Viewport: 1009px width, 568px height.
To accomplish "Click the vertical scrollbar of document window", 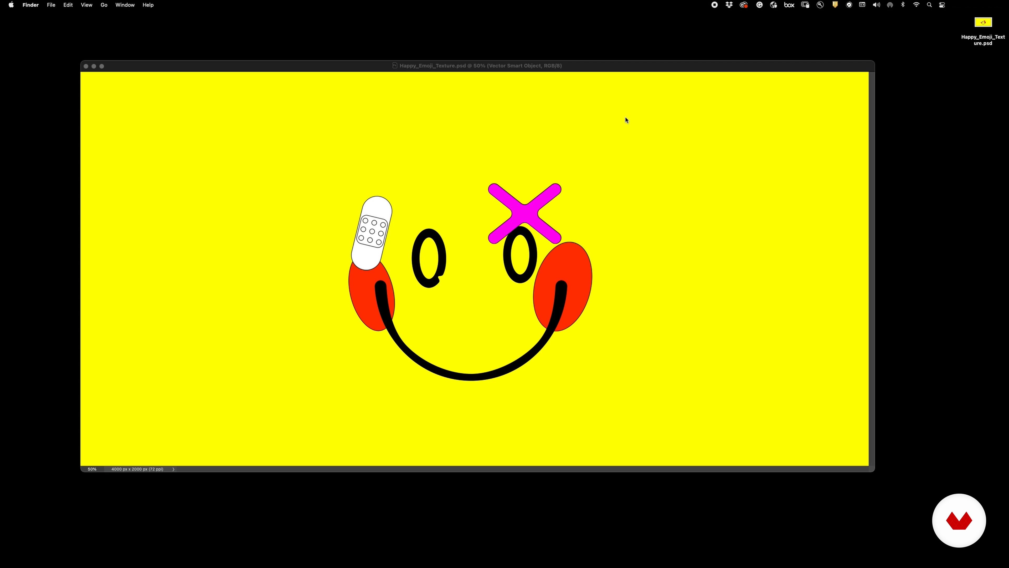I will 872,269.
